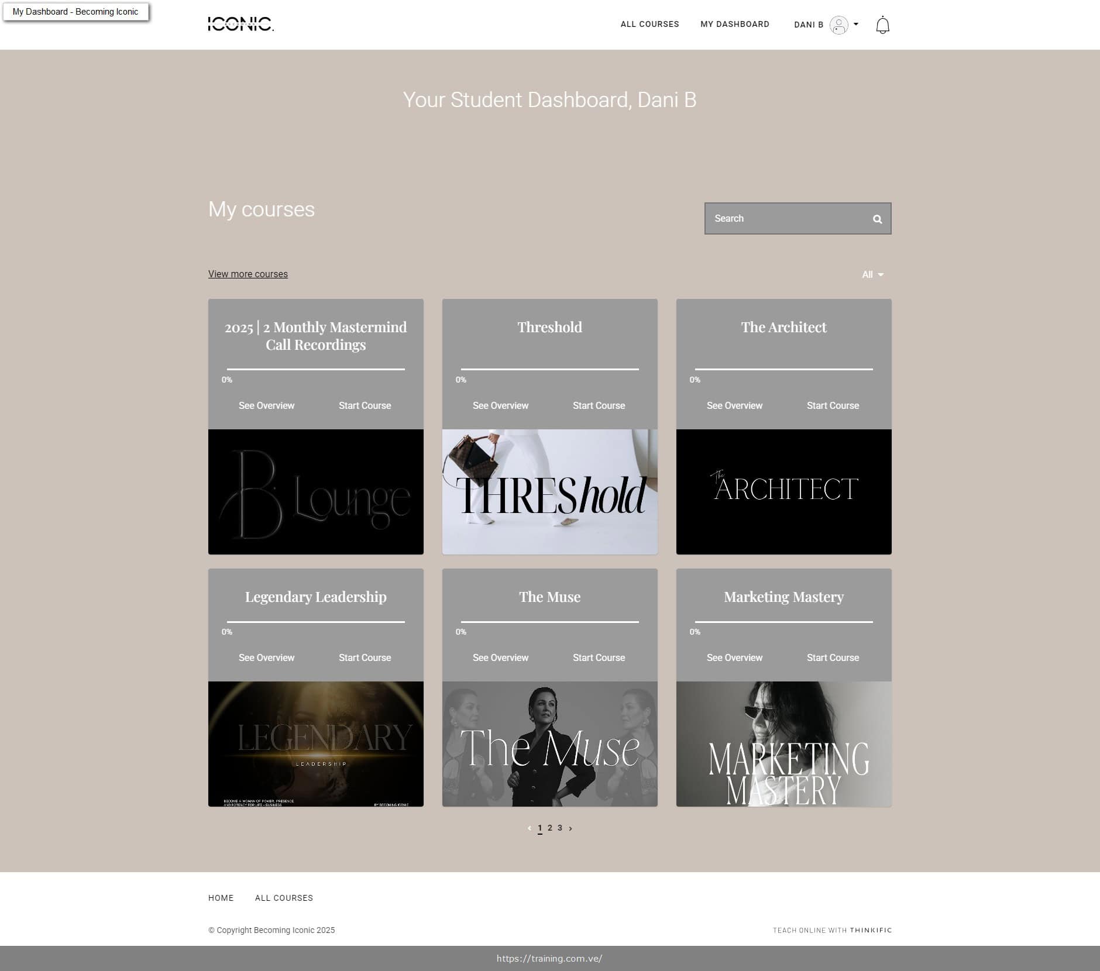Go to previous page with left arrow
This screenshot has width=1100, height=971.
click(530, 828)
